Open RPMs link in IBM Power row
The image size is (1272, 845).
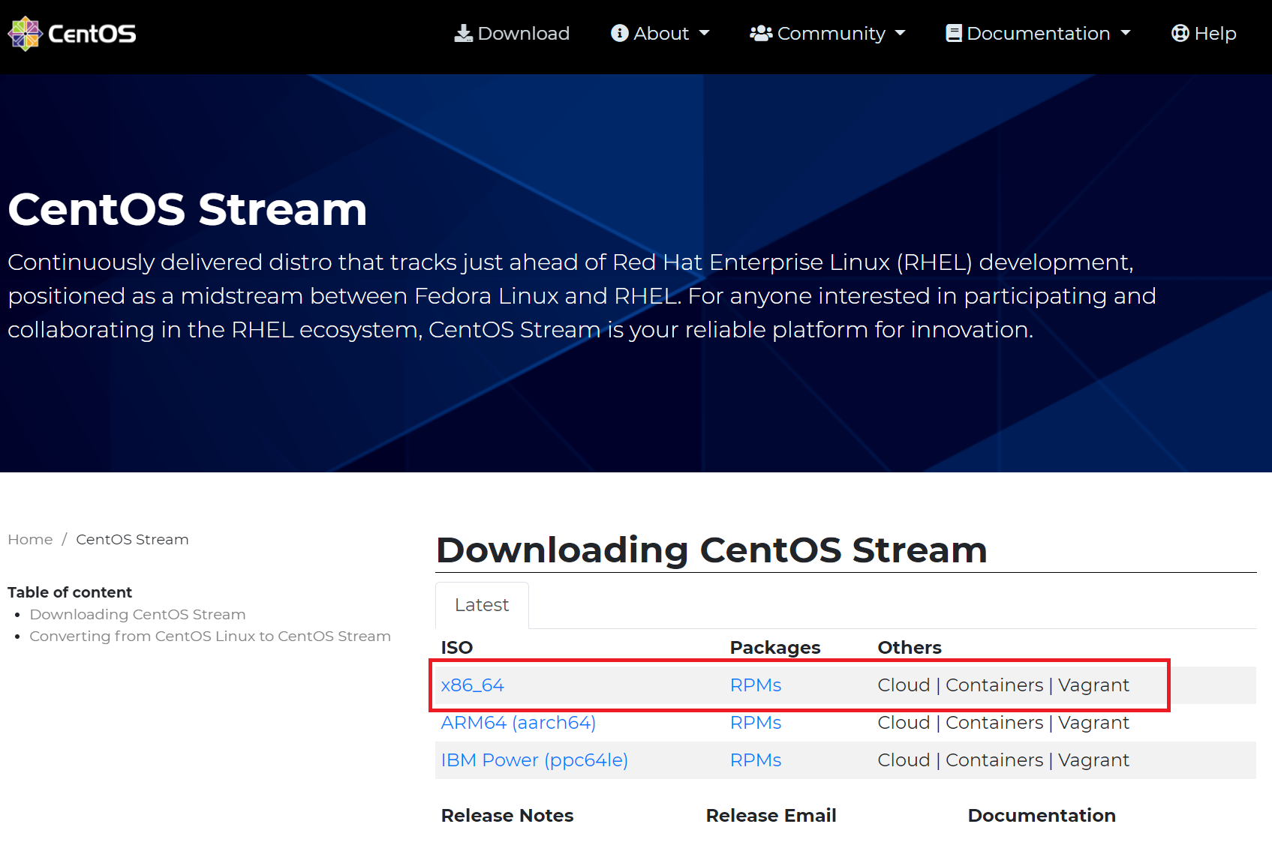756,760
